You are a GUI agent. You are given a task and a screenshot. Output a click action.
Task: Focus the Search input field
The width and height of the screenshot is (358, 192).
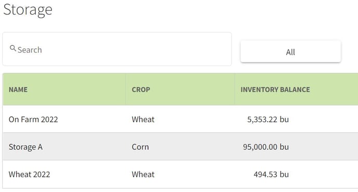pyautogui.click(x=117, y=49)
